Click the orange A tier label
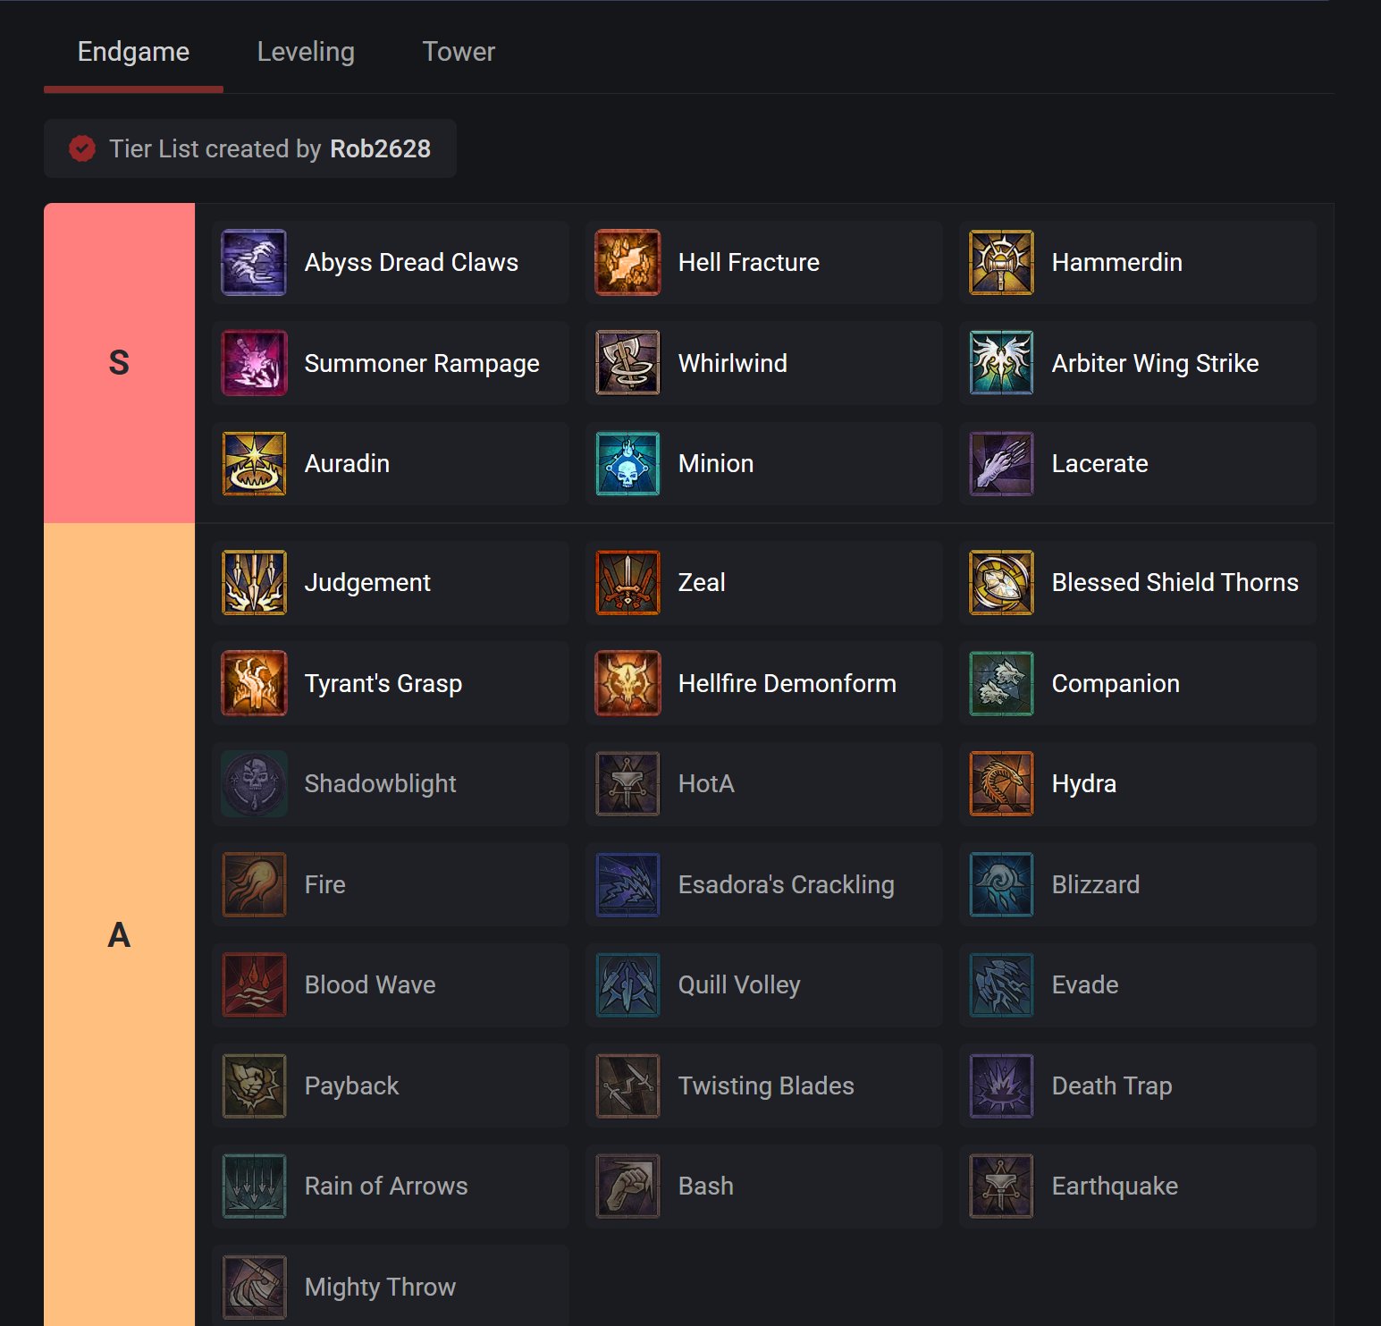The width and height of the screenshot is (1381, 1326). point(119,935)
